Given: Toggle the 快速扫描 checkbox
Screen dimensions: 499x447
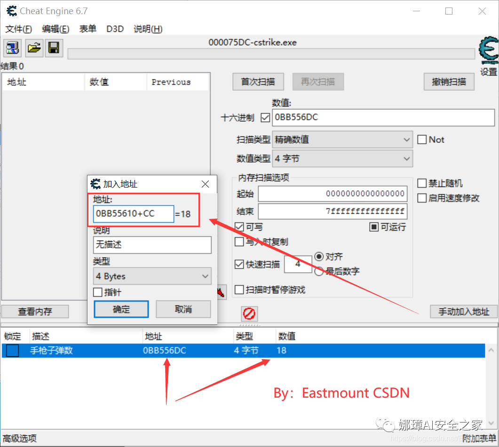Looking at the screenshot, I should tap(239, 264).
